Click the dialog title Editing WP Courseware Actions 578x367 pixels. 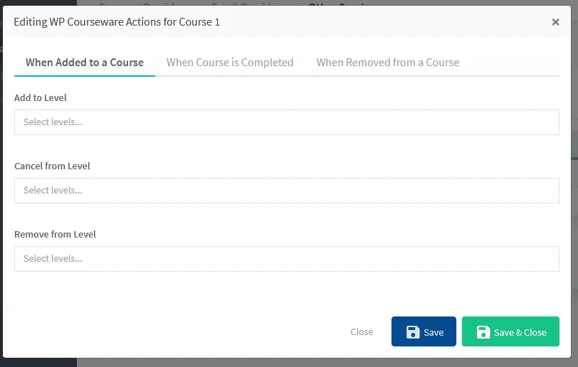coord(117,22)
